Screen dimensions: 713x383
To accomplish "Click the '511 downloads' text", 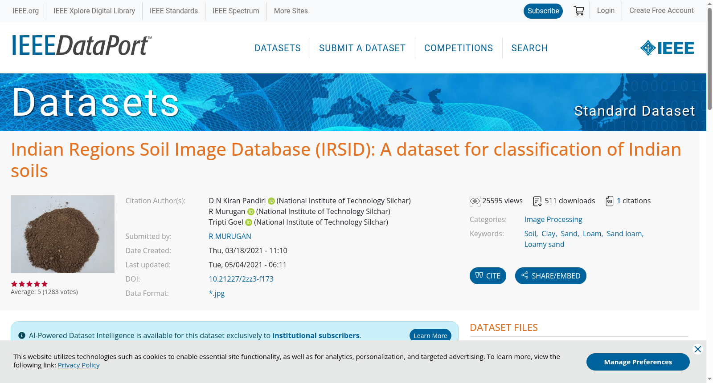I will (570, 201).
